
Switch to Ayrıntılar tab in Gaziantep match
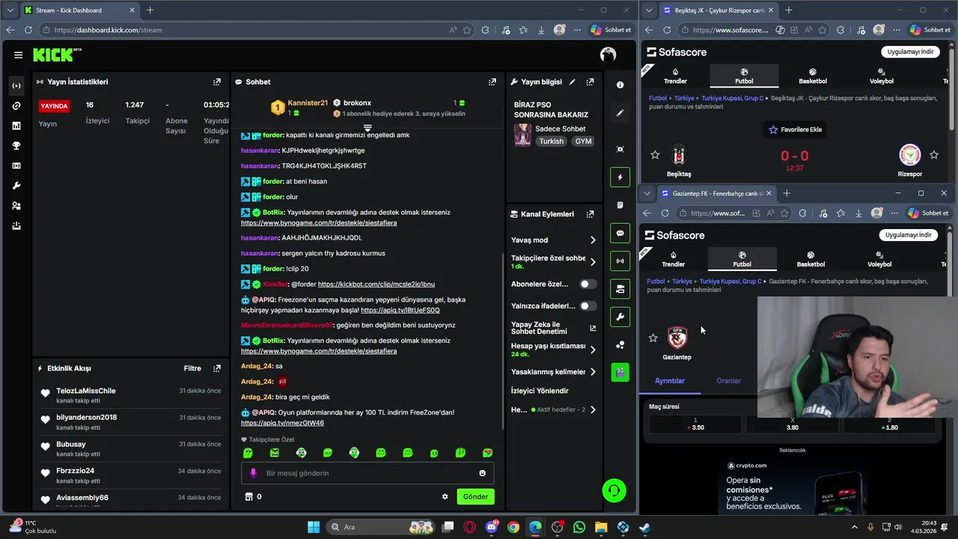[670, 381]
